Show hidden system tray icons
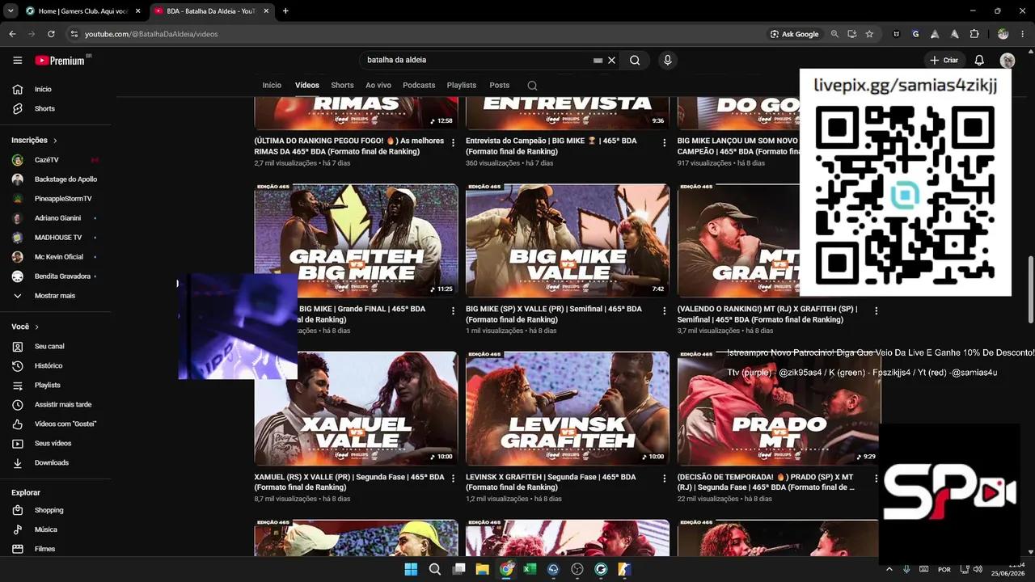This screenshot has height=582, width=1035. [x=889, y=569]
